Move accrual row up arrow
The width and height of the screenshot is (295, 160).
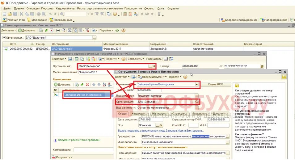tap(94, 85)
